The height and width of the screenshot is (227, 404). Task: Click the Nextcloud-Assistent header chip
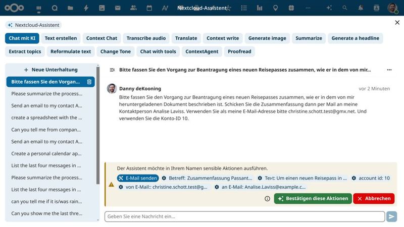[33, 25]
